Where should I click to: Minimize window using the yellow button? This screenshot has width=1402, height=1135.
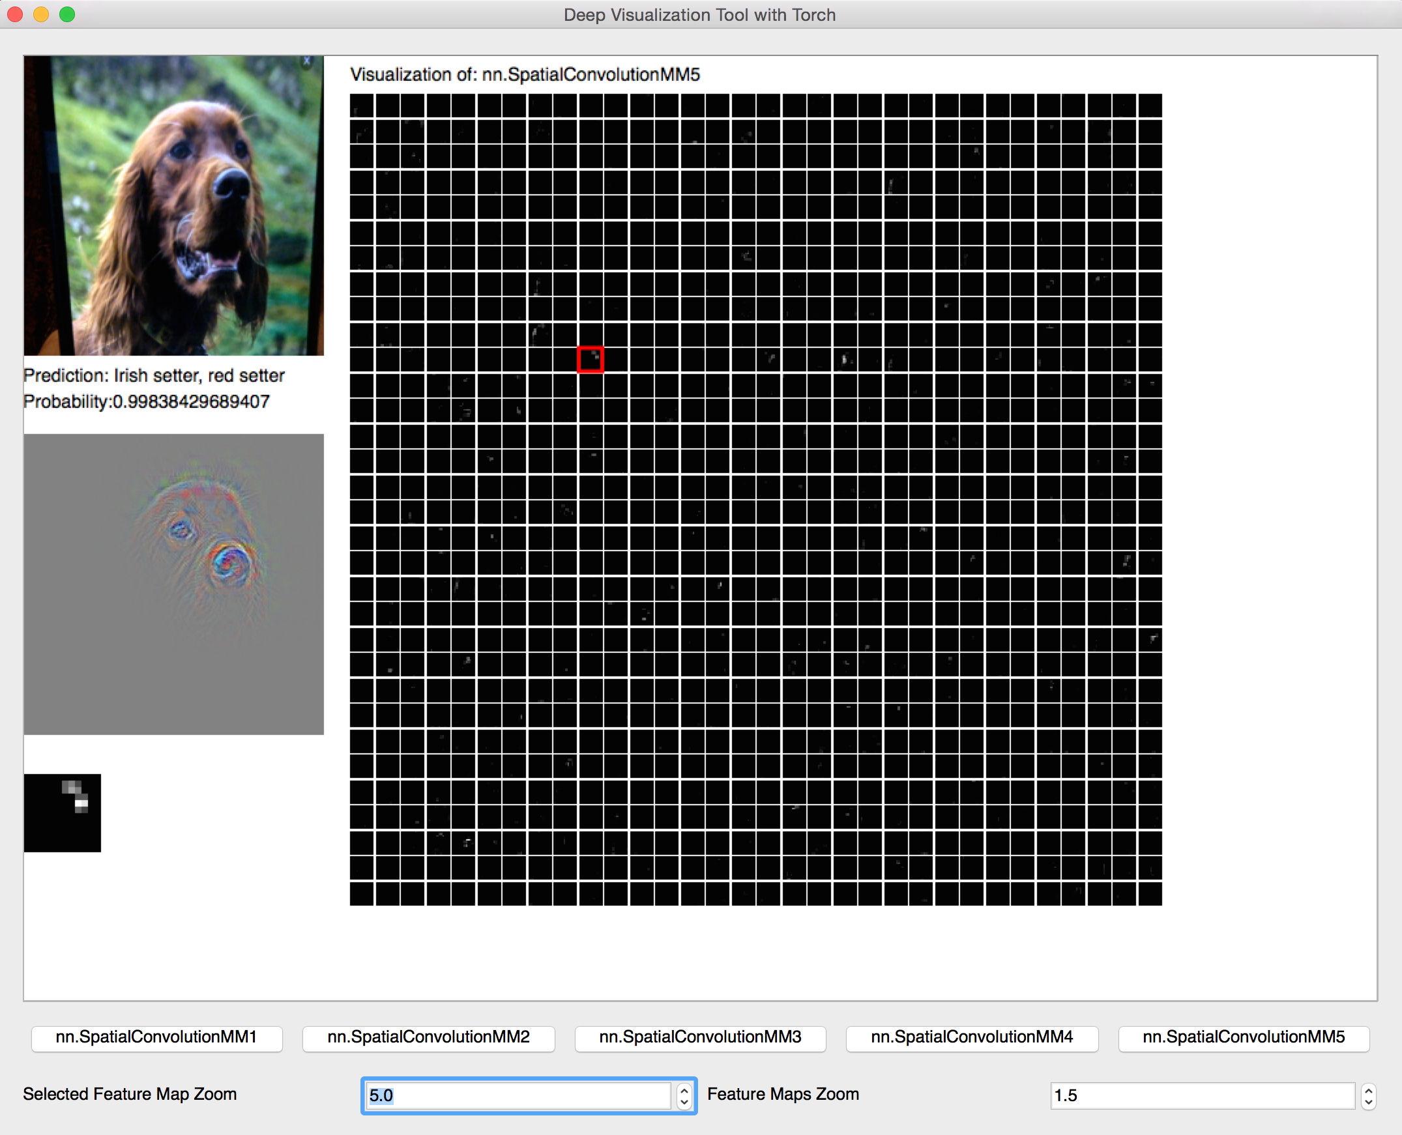(x=41, y=14)
